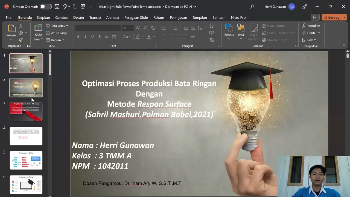Select slide 3 red thumbnail
Image resolution: width=350 pixels, height=197 pixels.
[26, 112]
